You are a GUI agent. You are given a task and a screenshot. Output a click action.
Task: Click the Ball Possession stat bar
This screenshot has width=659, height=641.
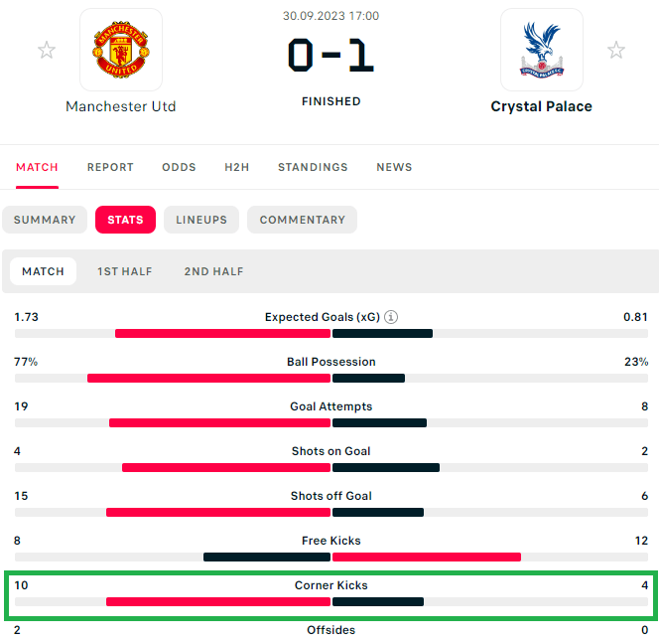330,379
